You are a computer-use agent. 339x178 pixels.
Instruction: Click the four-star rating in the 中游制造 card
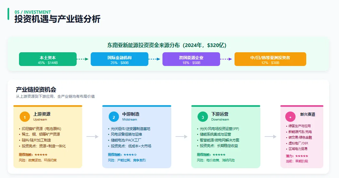pos(130,154)
